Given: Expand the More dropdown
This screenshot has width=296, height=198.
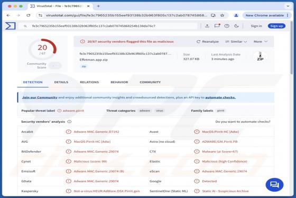Looking at the screenshot, I should point(260,42).
